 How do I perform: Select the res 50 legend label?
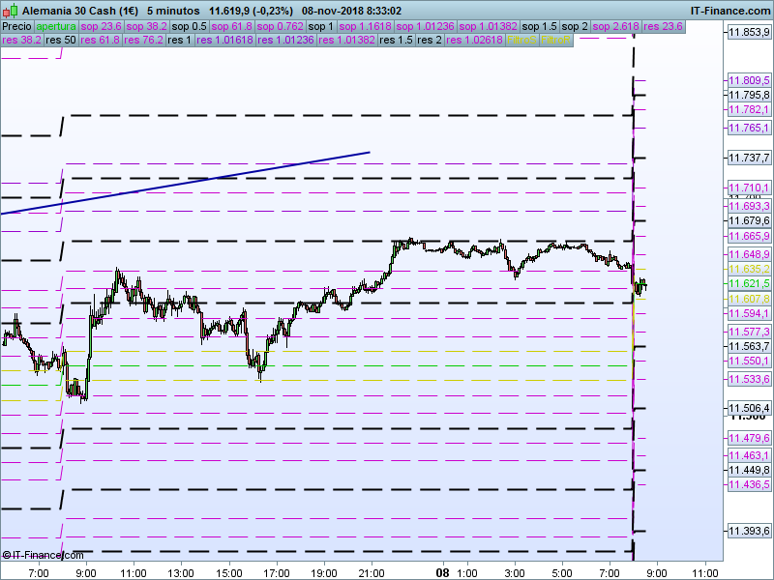pyautogui.click(x=61, y=40)
